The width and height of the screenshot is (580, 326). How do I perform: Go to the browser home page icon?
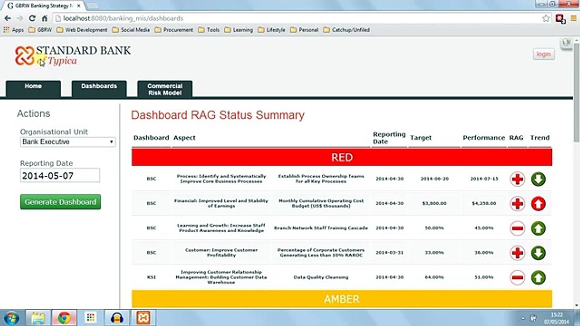click(44, 19)
